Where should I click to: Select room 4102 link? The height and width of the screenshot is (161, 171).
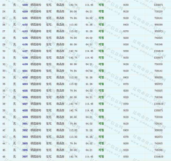(25, 25)
